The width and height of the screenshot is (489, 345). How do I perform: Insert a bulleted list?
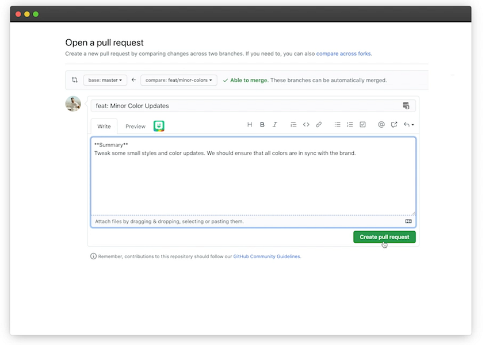click(338, 125)
